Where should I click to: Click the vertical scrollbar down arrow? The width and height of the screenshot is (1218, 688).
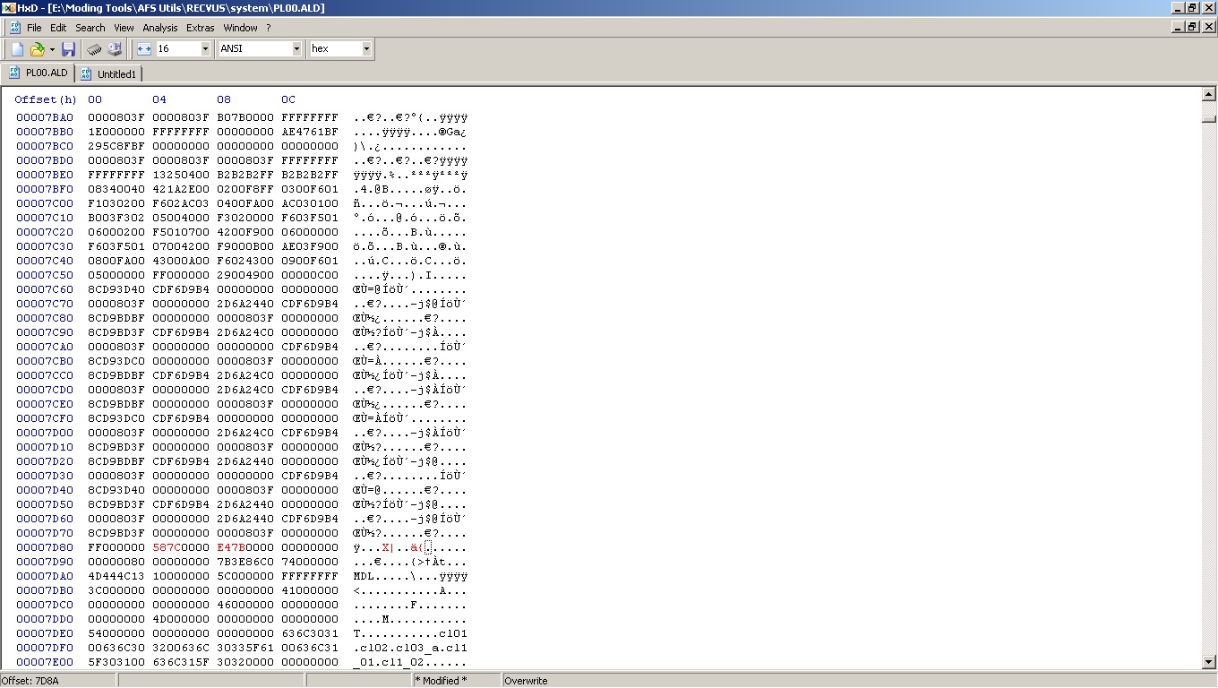pos(1208,662)
